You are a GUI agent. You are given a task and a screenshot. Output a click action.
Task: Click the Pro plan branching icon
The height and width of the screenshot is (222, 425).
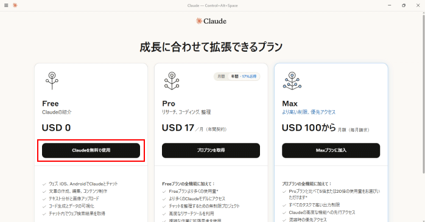point(172,81)
